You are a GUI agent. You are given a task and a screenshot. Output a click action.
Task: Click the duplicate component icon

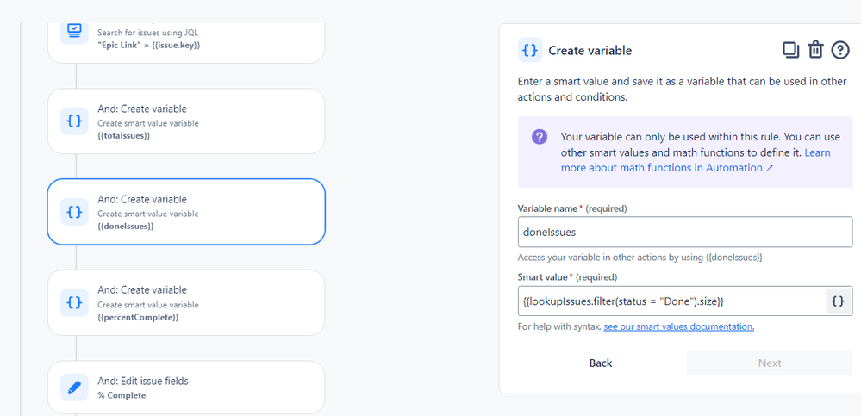(790, 50)
